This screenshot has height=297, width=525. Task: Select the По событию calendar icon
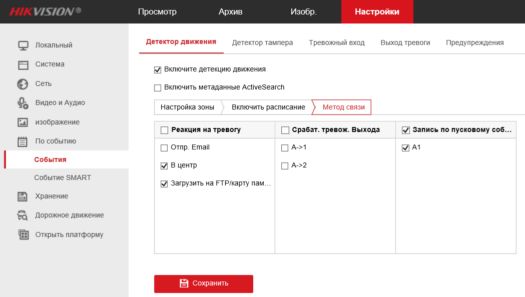(23, 142)
